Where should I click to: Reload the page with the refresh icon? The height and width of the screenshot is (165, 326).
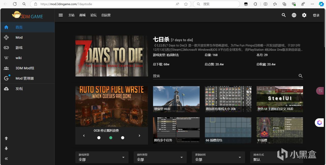tap(15, 4)
